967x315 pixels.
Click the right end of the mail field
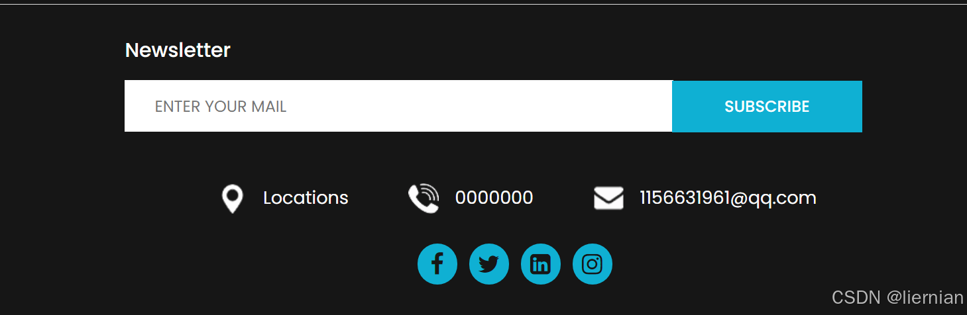pyautogui.click(x=656, y=106)
